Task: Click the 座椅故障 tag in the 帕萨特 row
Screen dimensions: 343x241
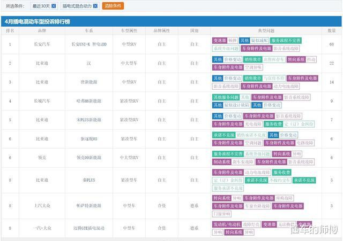Action: pos(284,198)
